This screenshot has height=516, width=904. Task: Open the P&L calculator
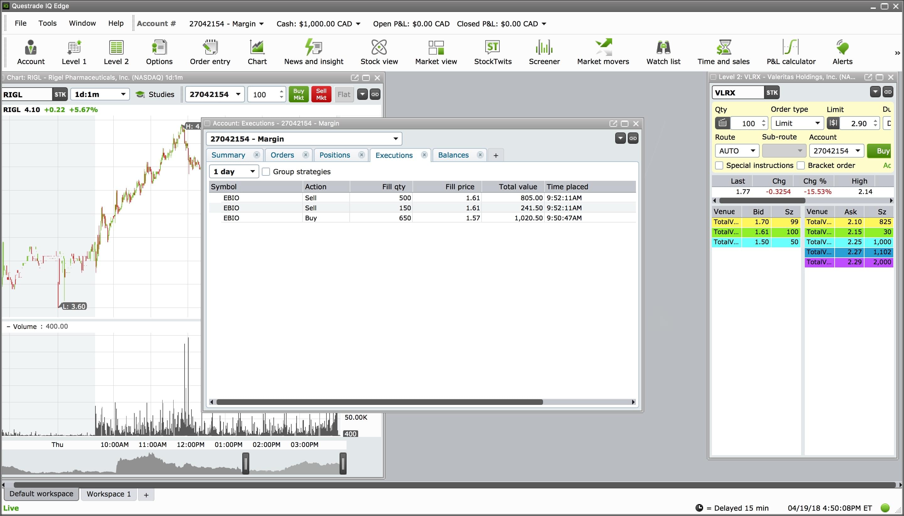[791, 52]
